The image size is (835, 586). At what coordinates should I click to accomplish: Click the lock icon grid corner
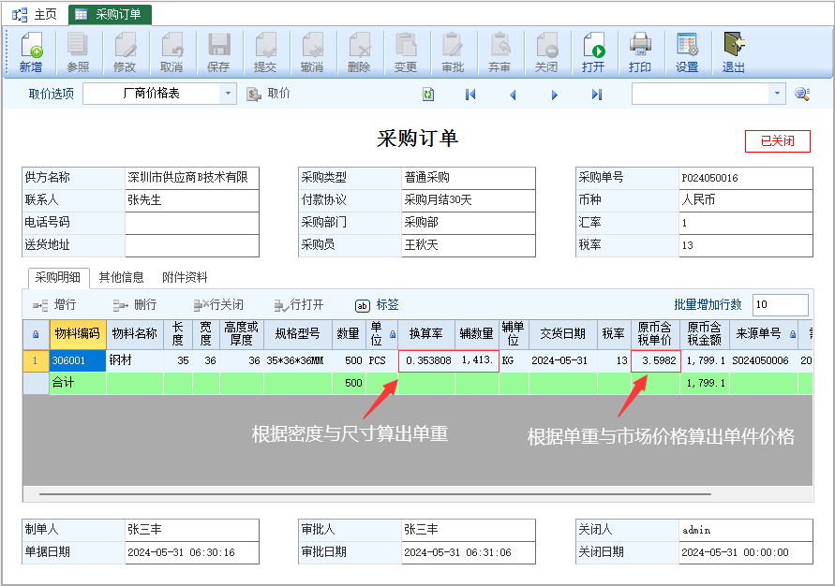click(x=36, y=334)
